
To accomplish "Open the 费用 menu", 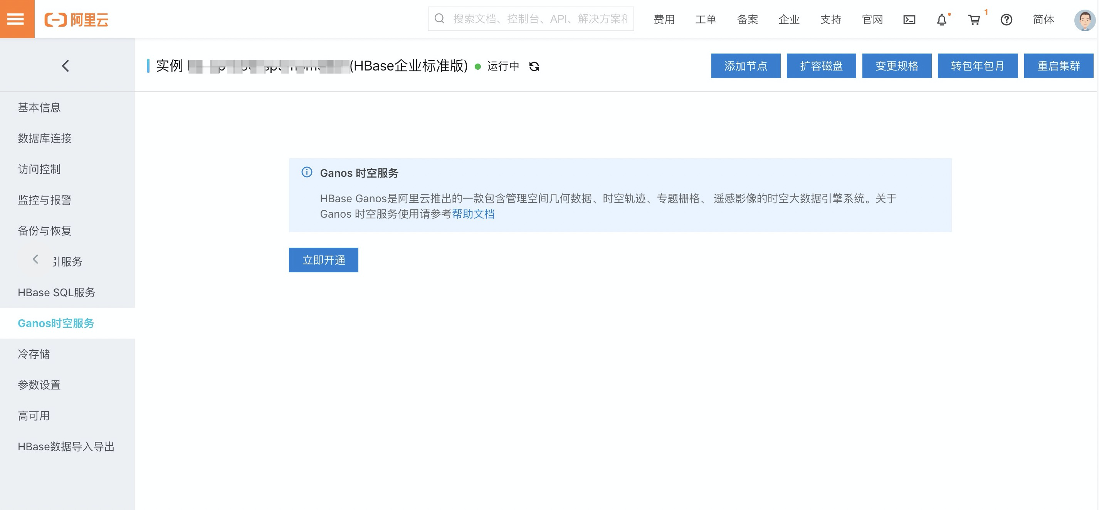I will 664,20.
